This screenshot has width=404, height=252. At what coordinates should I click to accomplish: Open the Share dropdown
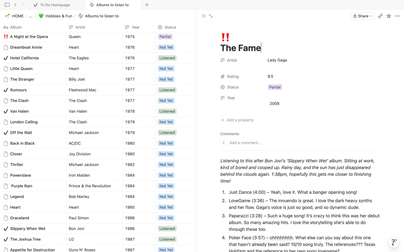363,16
